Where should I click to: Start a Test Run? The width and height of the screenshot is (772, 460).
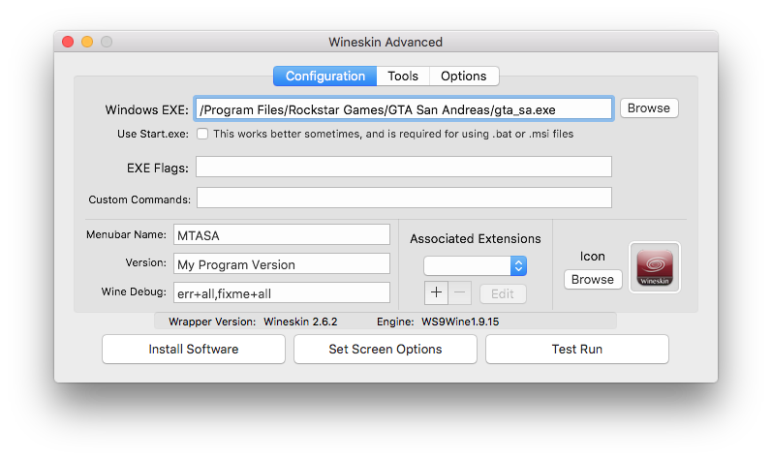[x=576, y=349]
